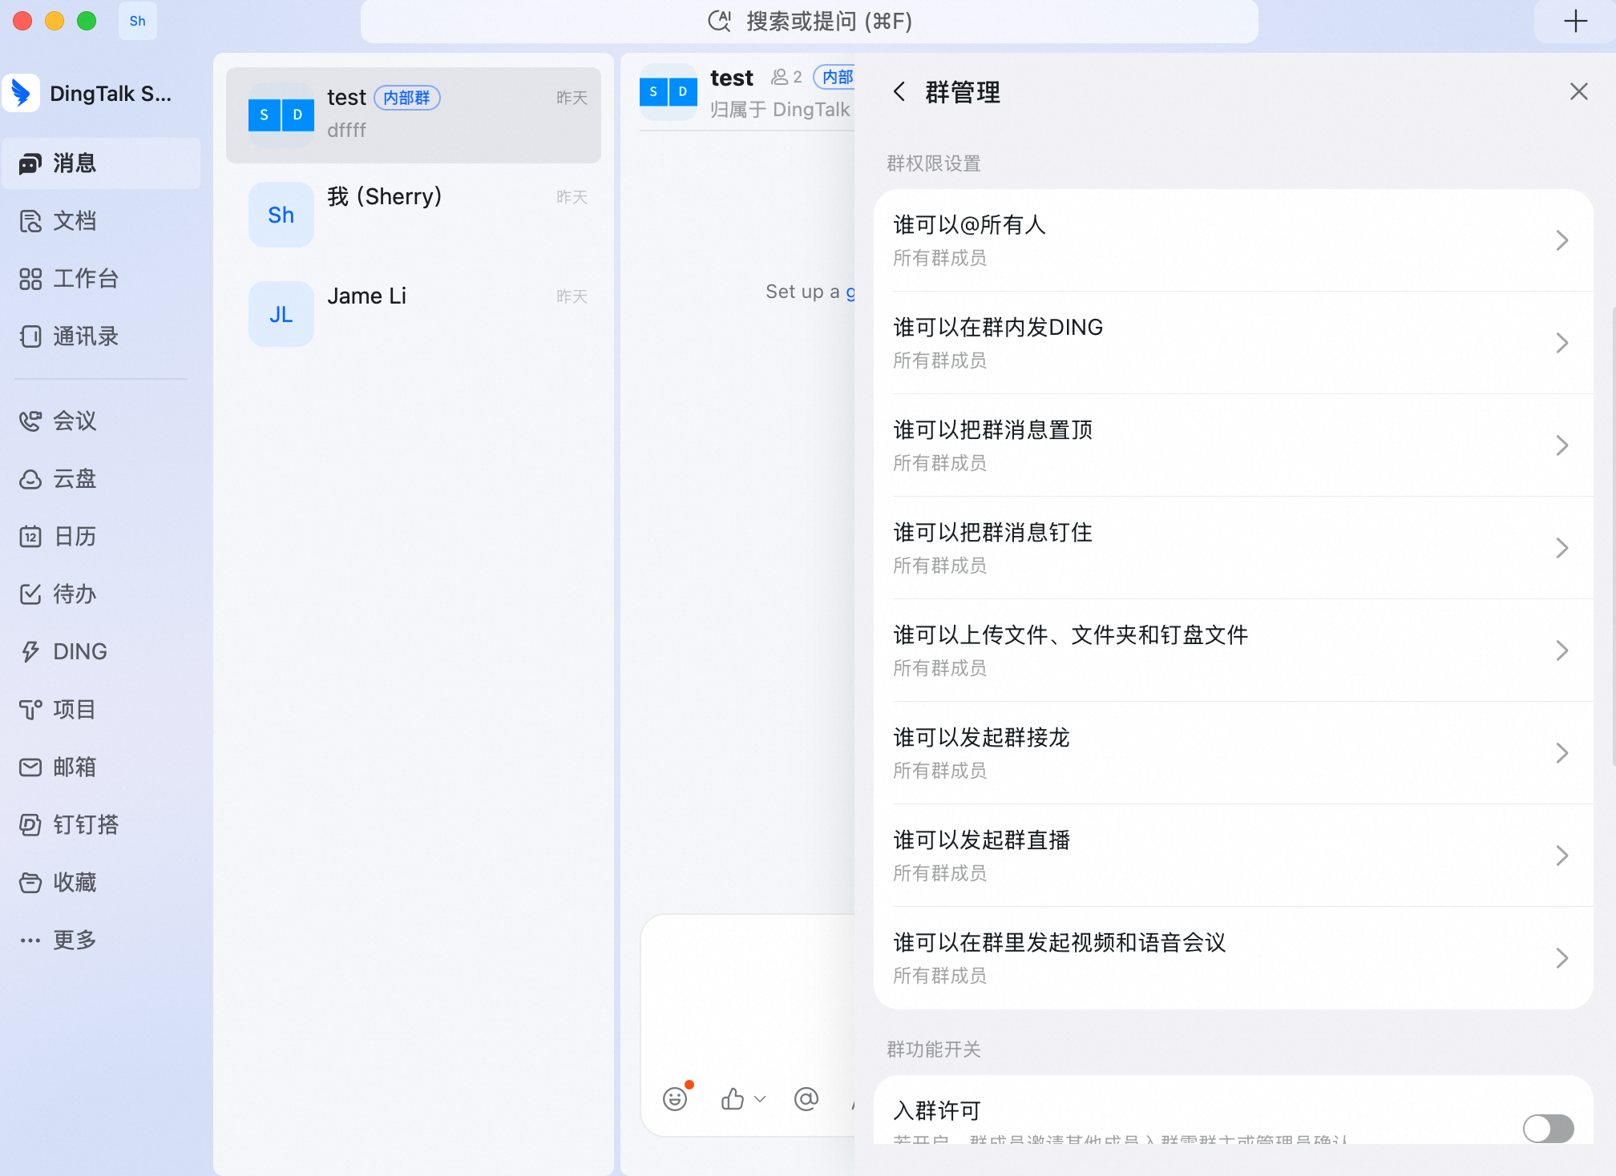Close the 群管理 panel

[1578, 92]
